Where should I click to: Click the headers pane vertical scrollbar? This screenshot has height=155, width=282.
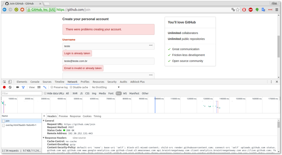(279, 125)
